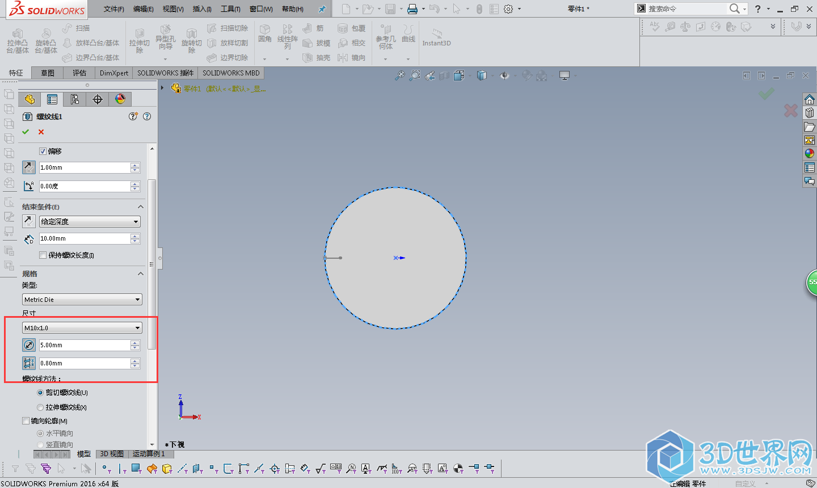
Task: Collapse the 规格 section
Action: [x=141, y=274]
